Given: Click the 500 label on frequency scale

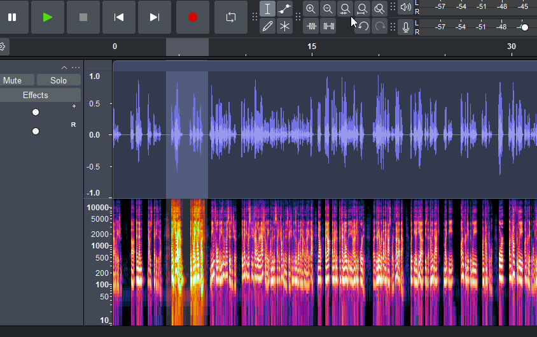Looking at the screenshot, I should coord(102,258).
